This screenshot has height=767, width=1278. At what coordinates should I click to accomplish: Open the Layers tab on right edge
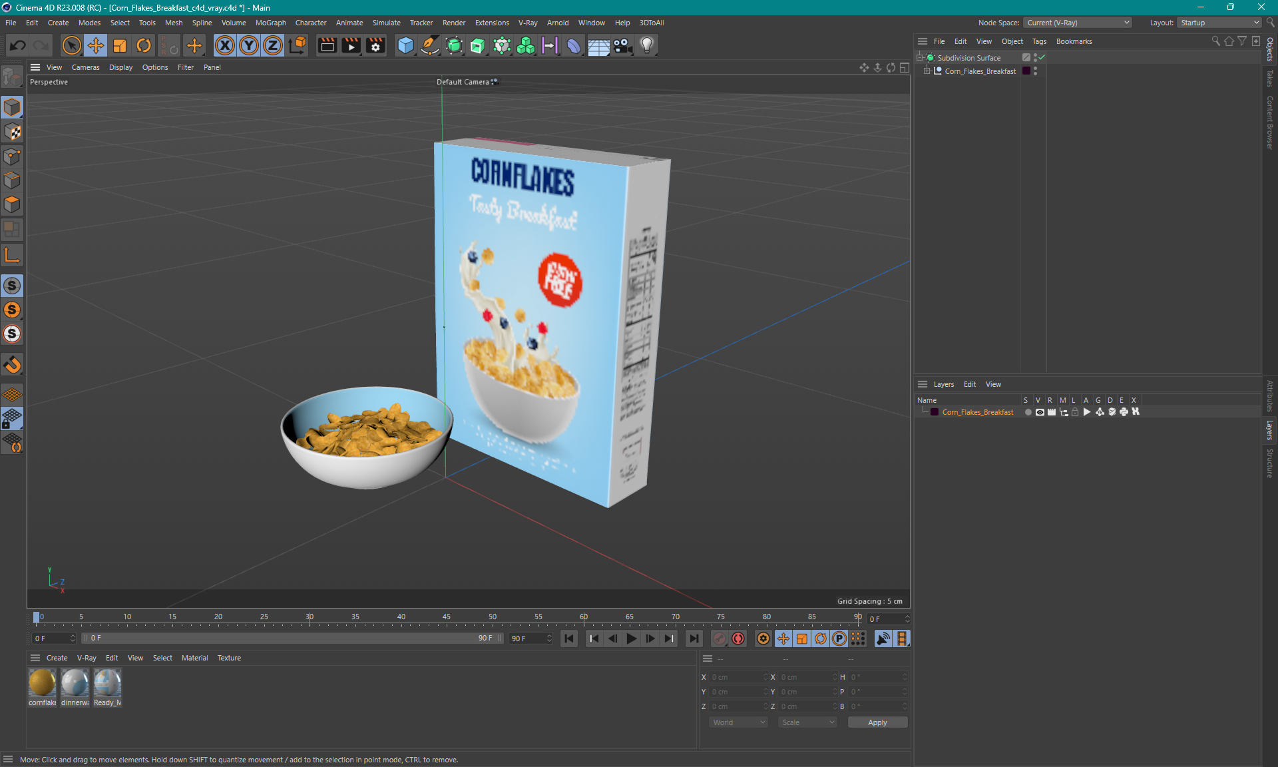pyautogui.click(x=1270, y=430)
